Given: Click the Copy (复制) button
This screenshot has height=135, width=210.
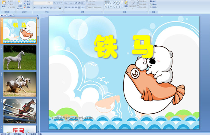Looking at the screenshot, I should pos(10,4).
